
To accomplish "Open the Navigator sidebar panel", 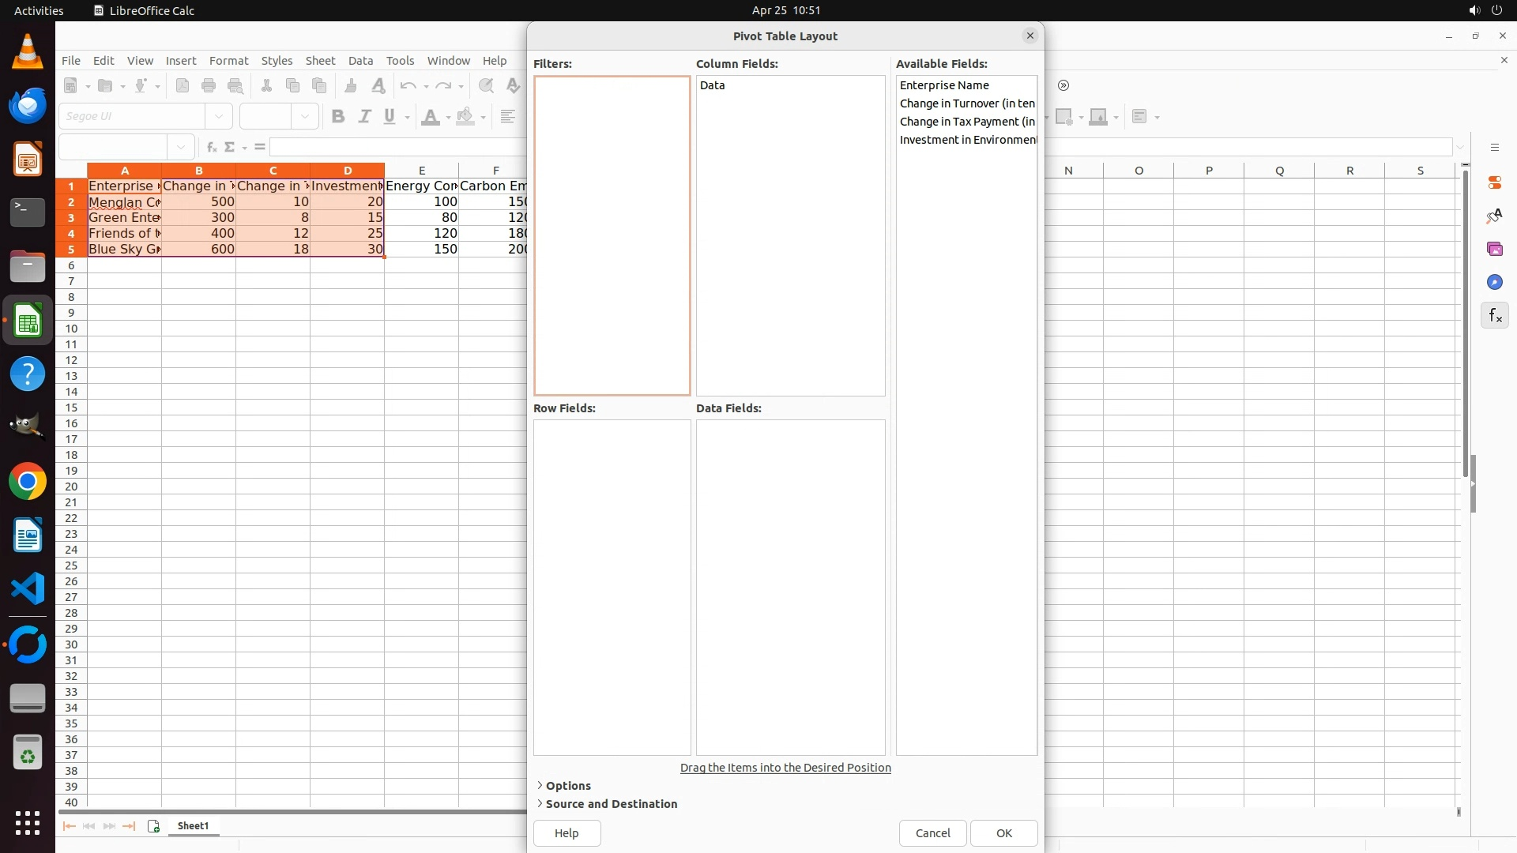I will pyautogui.click(x=1494, y=282).
